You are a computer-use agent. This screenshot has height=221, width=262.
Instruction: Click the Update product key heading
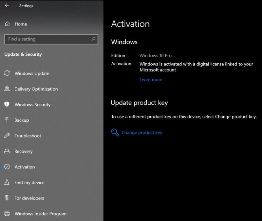[x=140, y=103]
